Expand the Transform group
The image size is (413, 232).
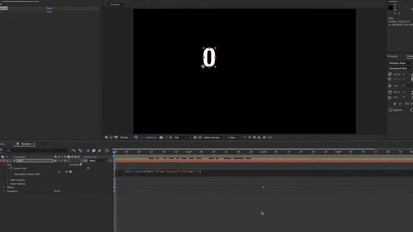point(5,191)
